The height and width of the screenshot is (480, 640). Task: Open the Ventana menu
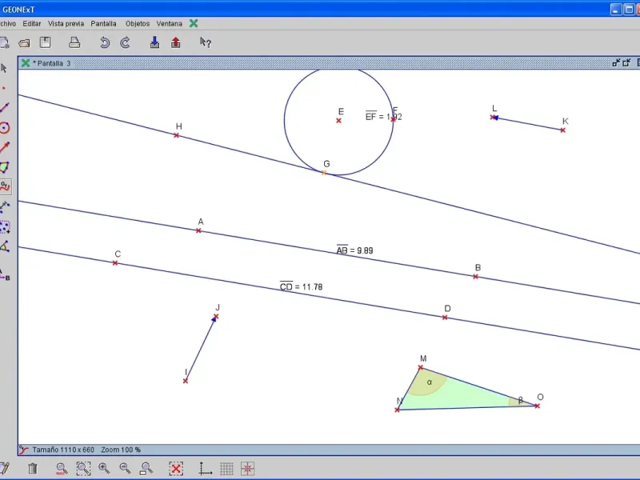170,24
